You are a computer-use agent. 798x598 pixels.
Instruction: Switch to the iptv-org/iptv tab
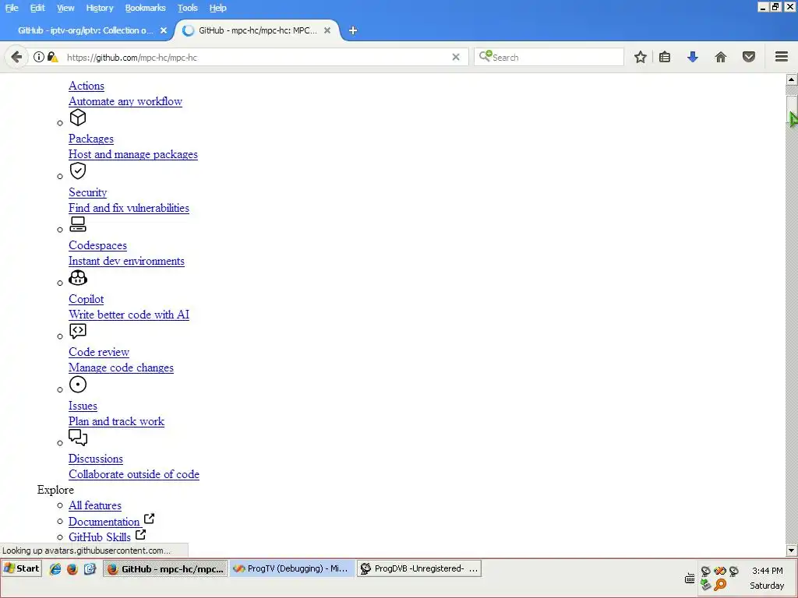point(86,30)
